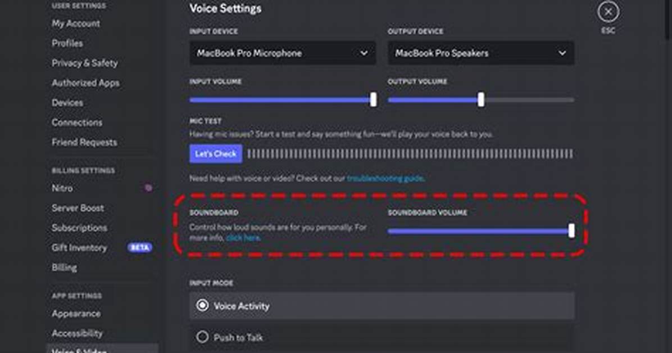Viewport: 672px width, 353px height.
Task: Open the troubleshooting guide link
Action: coord(385,178)
